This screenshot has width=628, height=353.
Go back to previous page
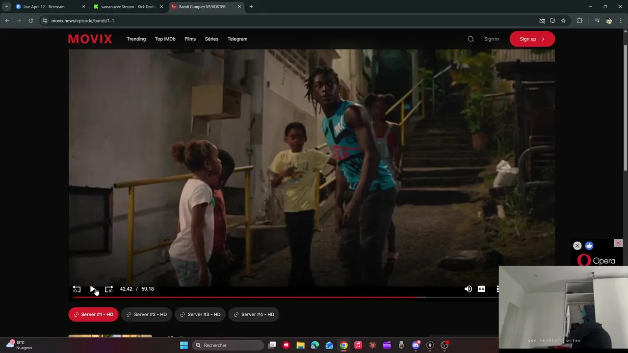coord(7,21)
